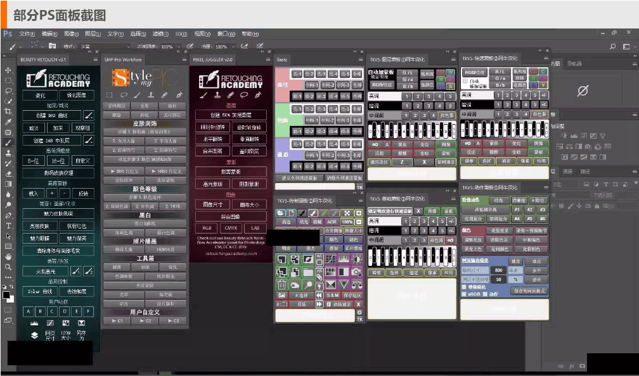Enable the 增强锐化 checkbox
This screenshot has width=639, height=376.
(464, 287)
